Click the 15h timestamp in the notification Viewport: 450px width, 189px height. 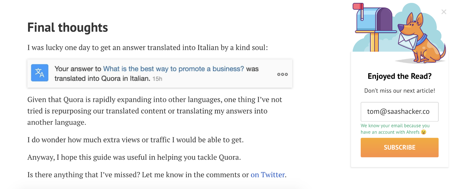pyautogui.click(x=157, y=79)
